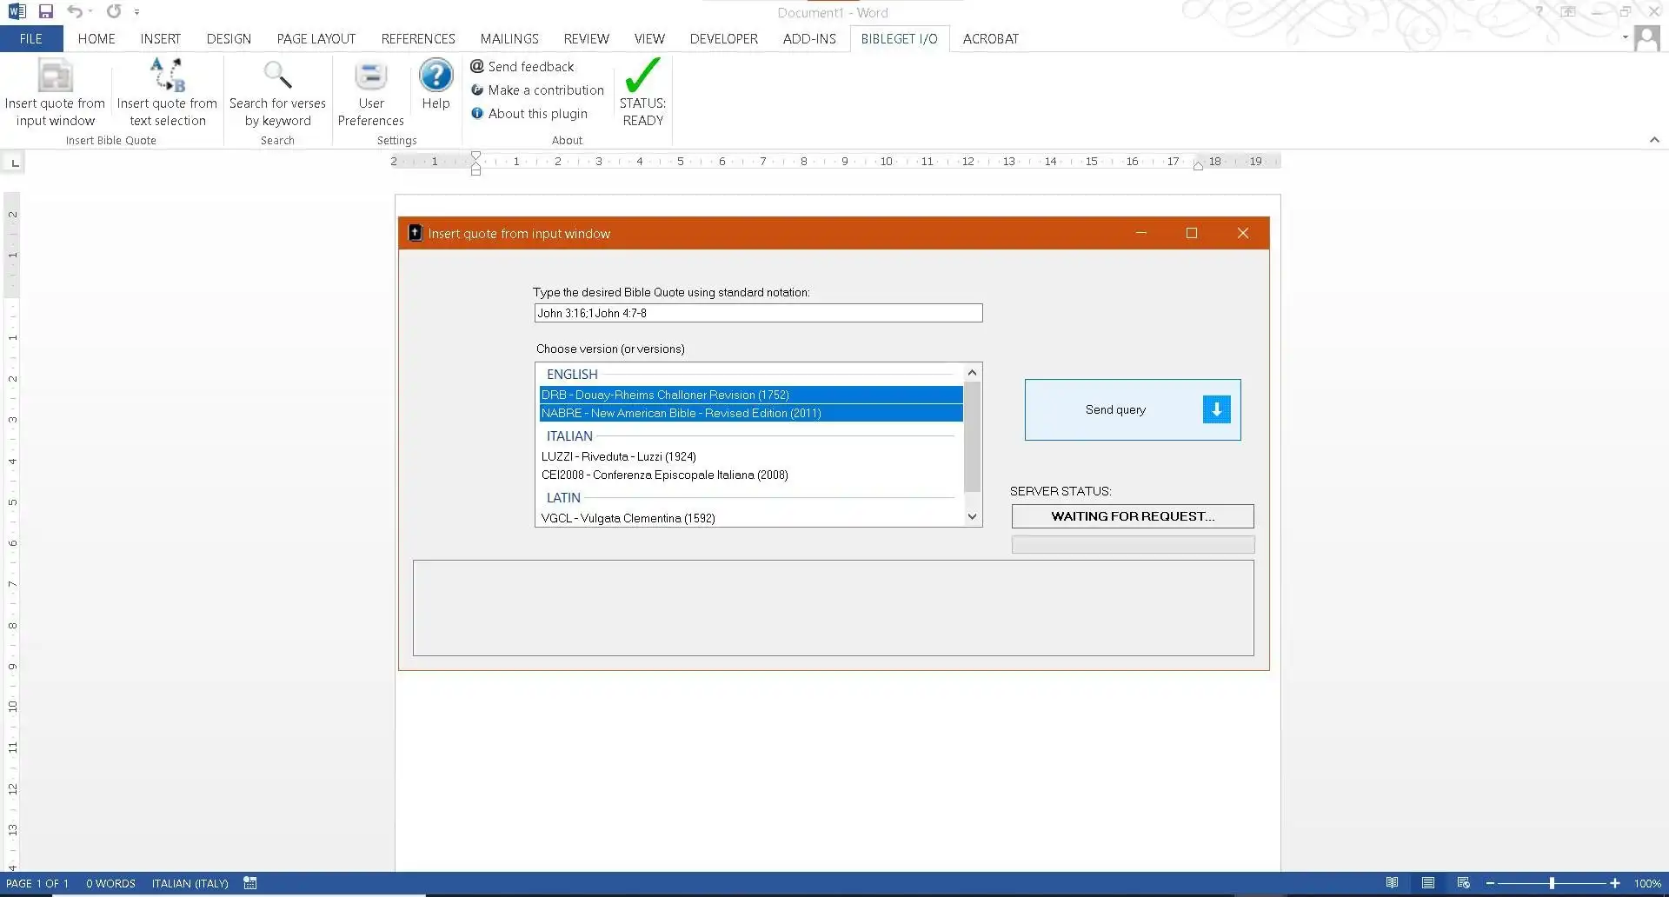The width and height of the screenshot is (1669, 897).
Task: Click the Word application icon
Action: click(x=17, y=12)
